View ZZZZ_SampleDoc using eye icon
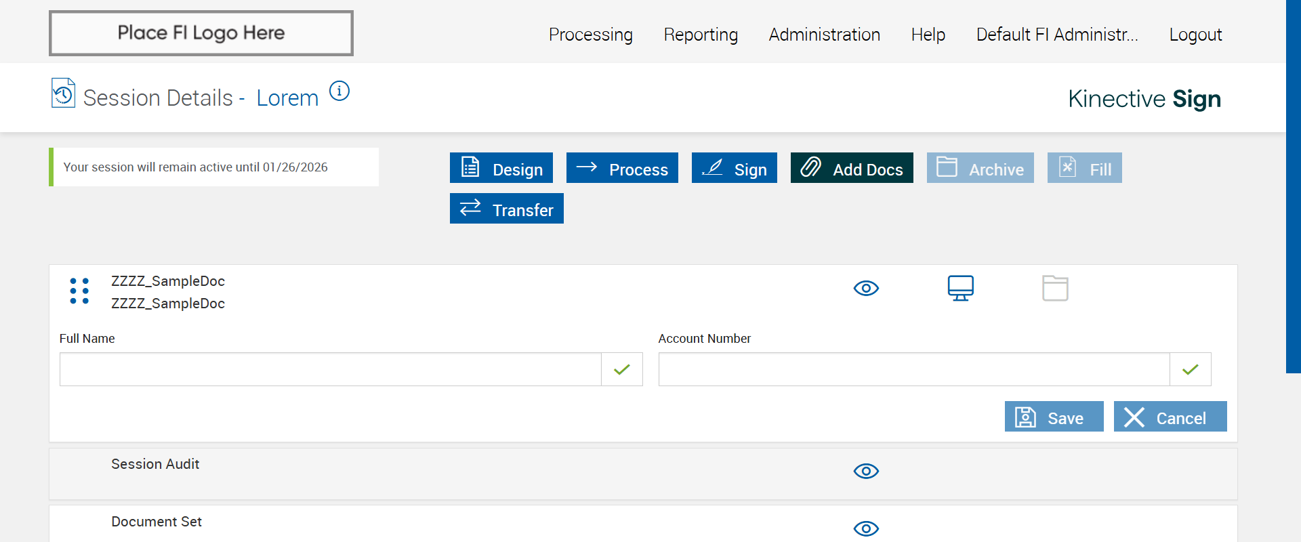This screenshot has height=542, width=1301. pos(866,288)
